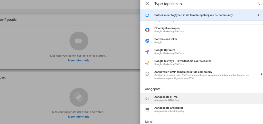Viewport: 263px width, 124px height.
Task: Select Aangepaste HTML tag type
Action: point(202,99)
